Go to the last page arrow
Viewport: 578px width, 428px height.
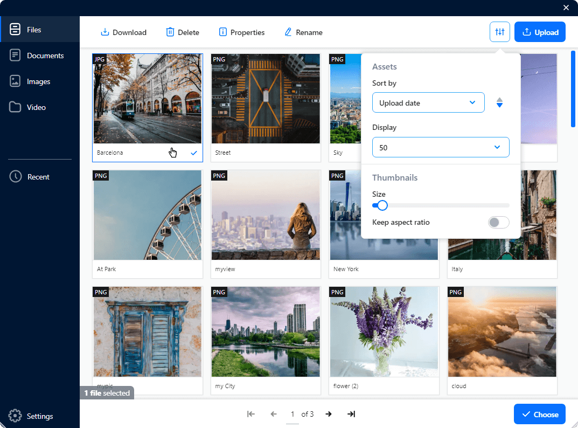click(351, 414)
